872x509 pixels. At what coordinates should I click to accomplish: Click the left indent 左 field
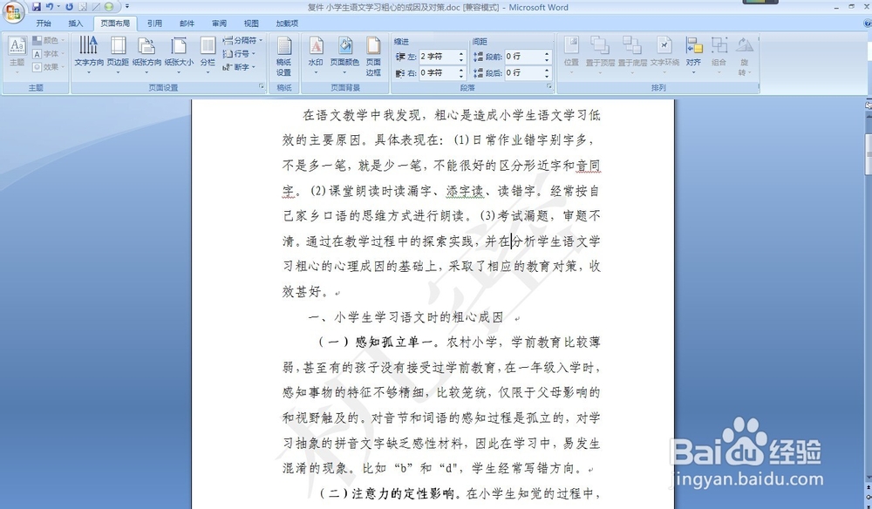[439, 56]
